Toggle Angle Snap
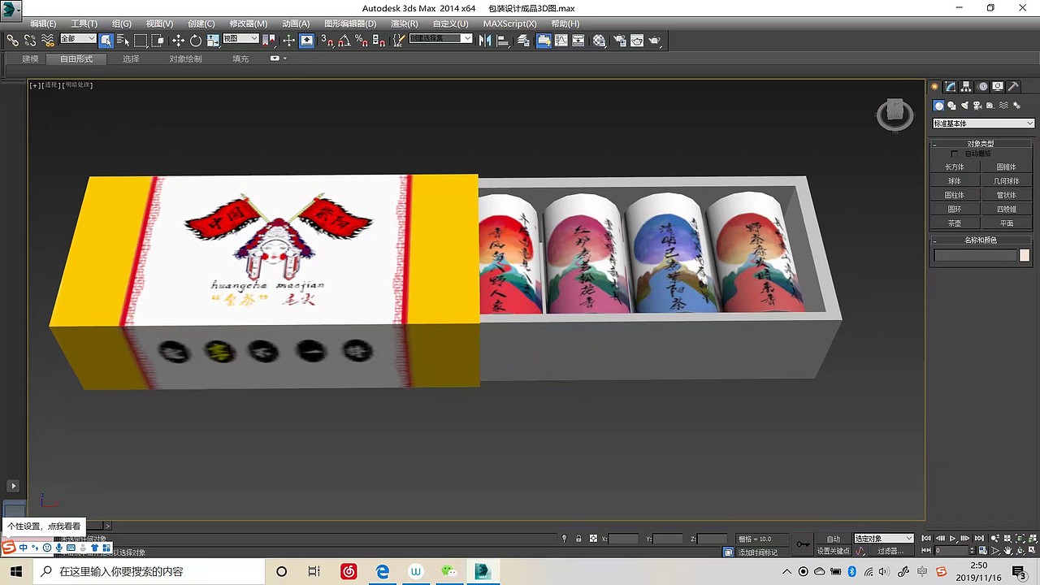Image resolution: width=1040 pixels, height=585 pixels. point(344,40)
